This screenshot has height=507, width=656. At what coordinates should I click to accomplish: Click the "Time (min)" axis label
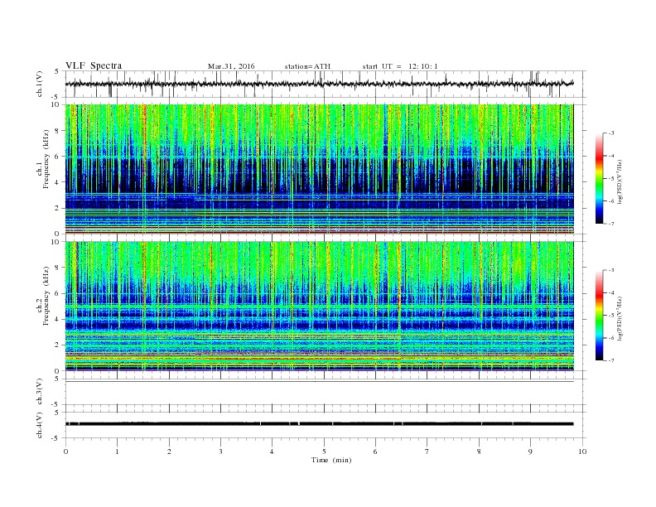click(331, 460)
